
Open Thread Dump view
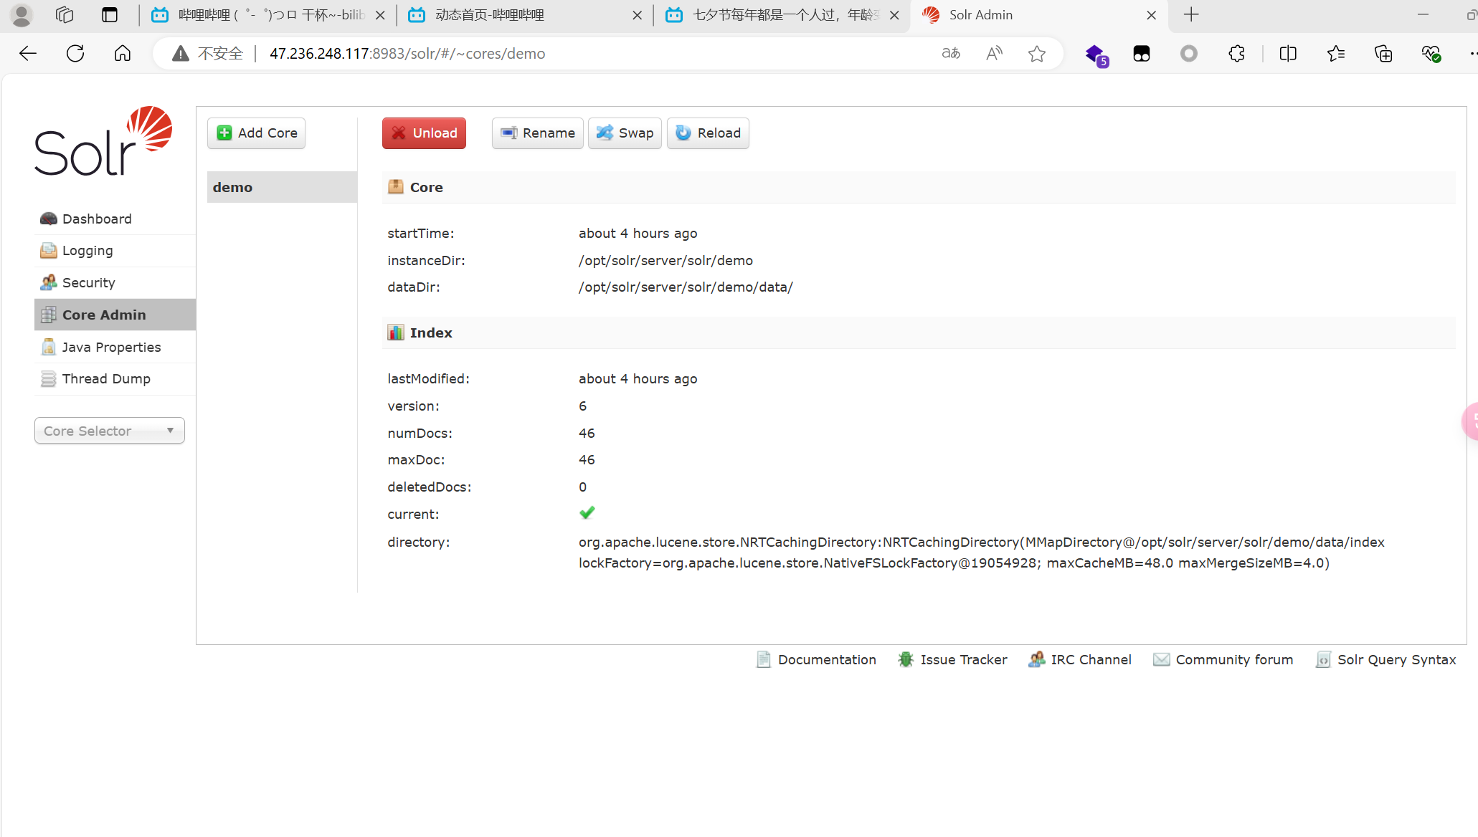(105, 378)
